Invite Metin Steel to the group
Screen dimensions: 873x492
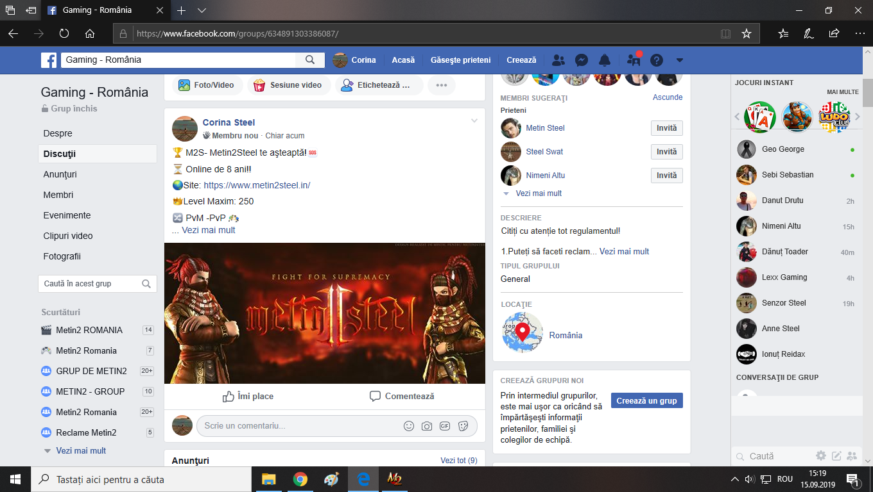point(666,128)
